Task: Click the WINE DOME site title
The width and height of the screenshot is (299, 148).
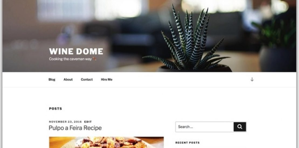Action: pyautogui.click(x=76, y=51)
